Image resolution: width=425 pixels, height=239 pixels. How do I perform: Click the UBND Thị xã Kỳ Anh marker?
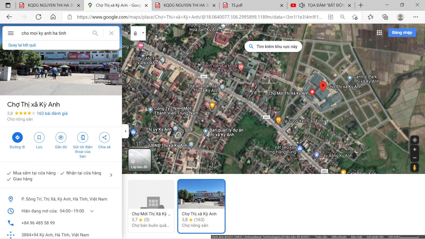(191, 145)
